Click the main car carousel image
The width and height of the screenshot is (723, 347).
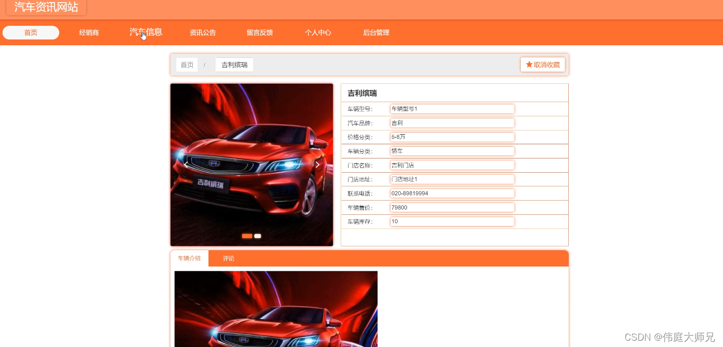coord(251,164)
